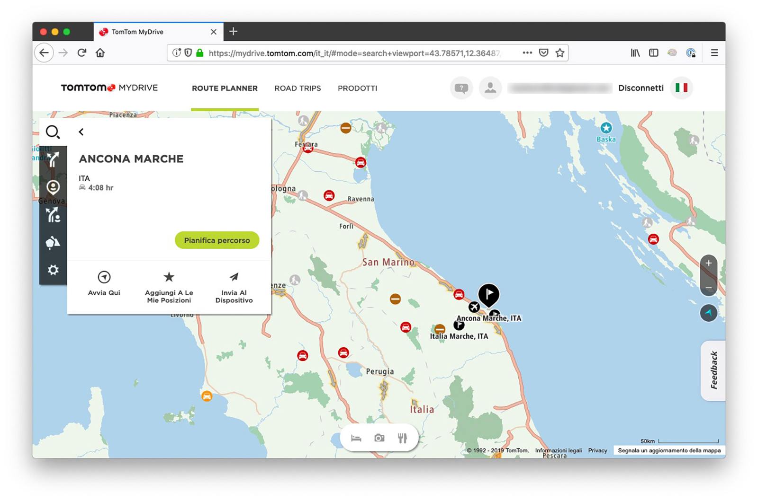
Task: Zoom in the map with plus button
Action: 708,263
